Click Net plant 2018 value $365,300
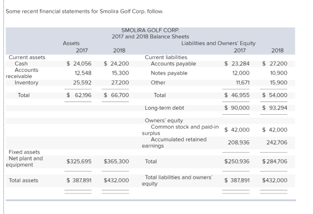 pyautogui.click(x=116, y=161)
